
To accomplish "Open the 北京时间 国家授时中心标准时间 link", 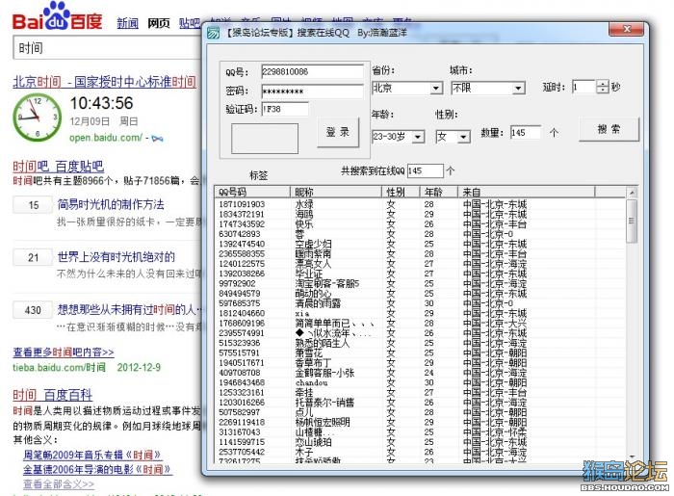I will 104,82.
